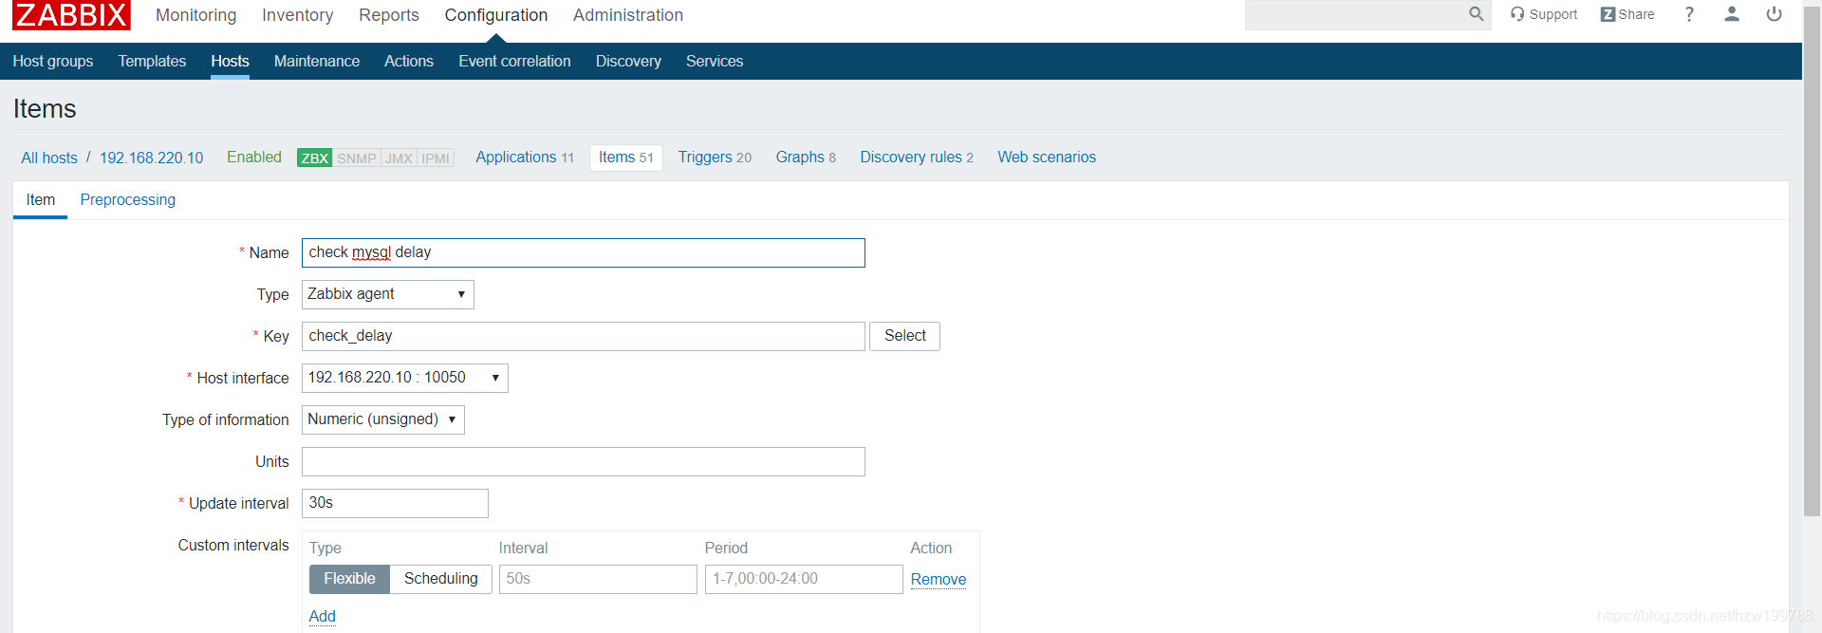The height and width of the screenshot is (633, 1822).
Task: Click the Units input field
Action: pos(584,461)
